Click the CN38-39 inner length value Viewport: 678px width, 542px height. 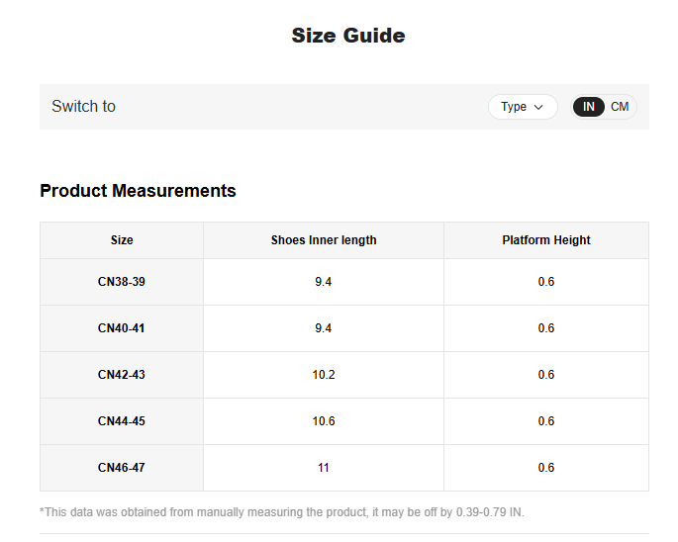pyautogui.click(x=324, y=282)
